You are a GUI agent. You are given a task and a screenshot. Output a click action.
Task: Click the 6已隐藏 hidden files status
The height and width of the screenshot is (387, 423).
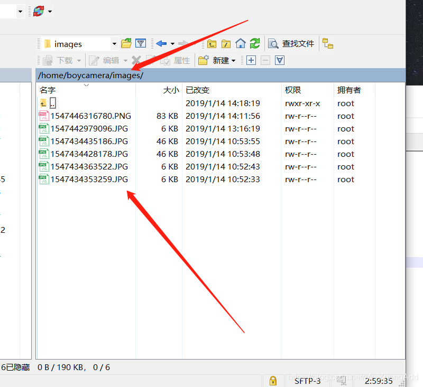pyautogui.click(x=15, y=367)
